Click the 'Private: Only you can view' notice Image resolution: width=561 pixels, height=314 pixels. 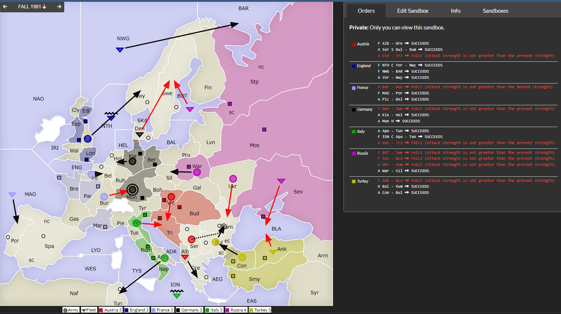397,28
